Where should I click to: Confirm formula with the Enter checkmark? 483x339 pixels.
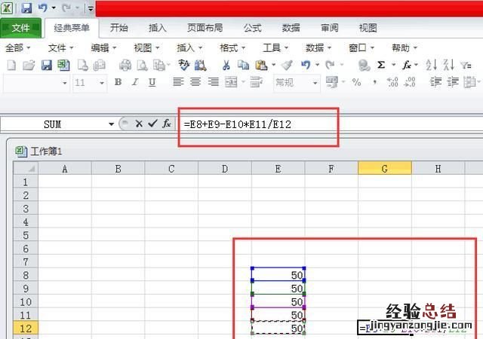coord(152,124)
